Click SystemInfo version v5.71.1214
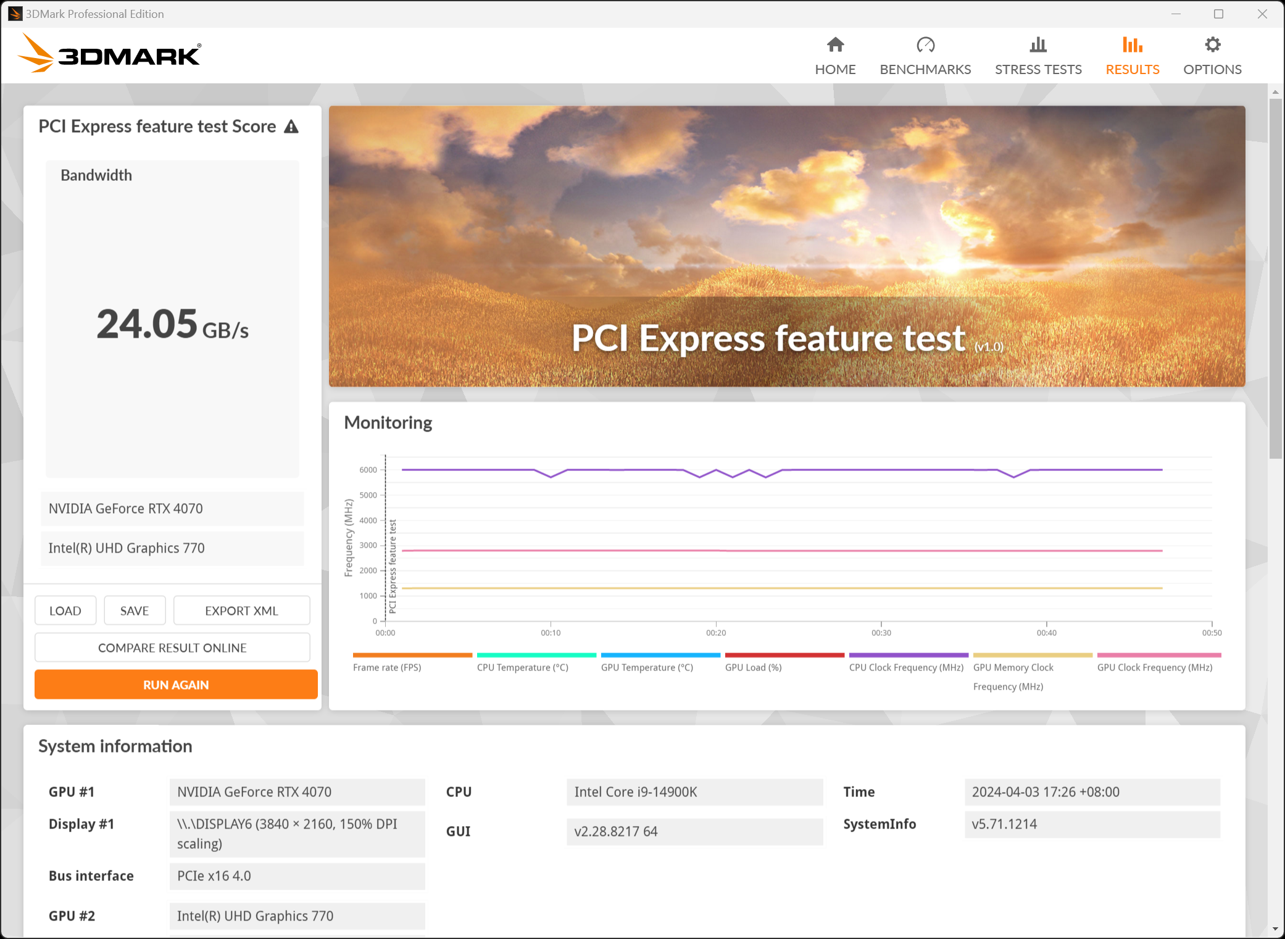Image resolution: width=1285 pixels, height=939 pixels. 1092,824
